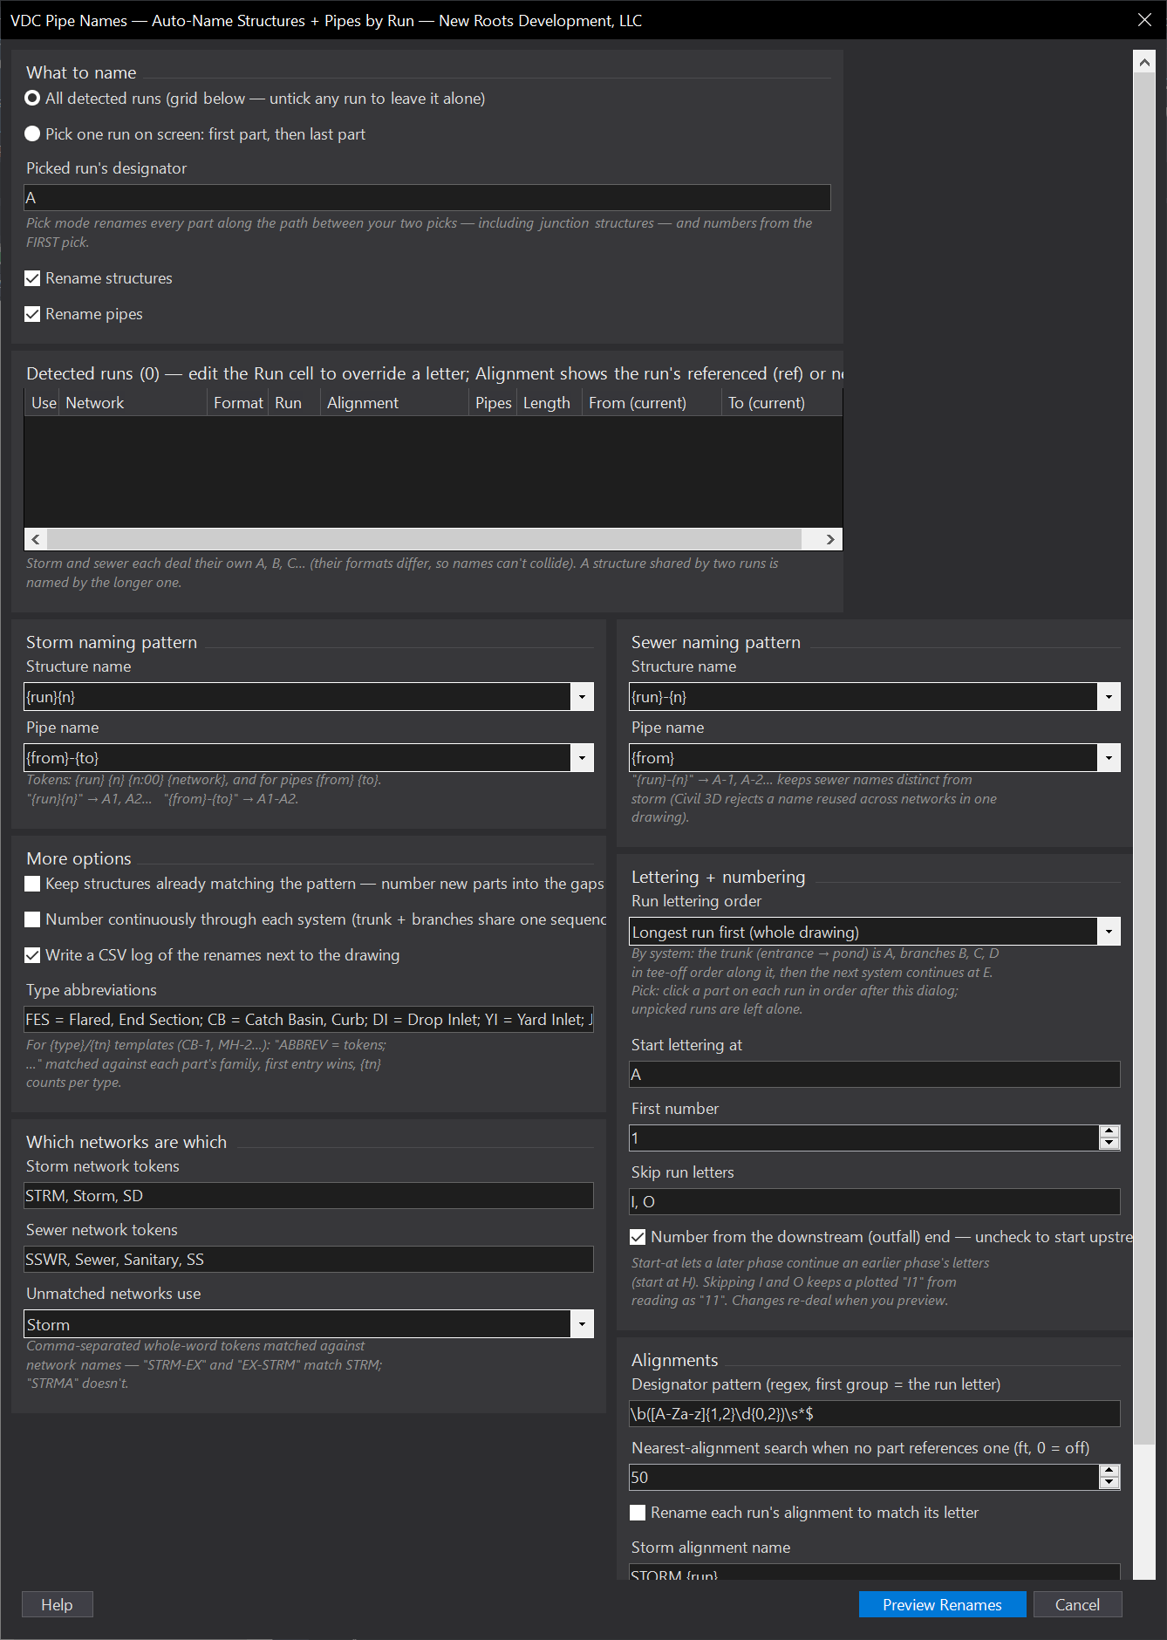Decrease nearest-alignment search distance arrow
Image resolution: width=1167 pixels, height=1640 pixels.
1109,1483
